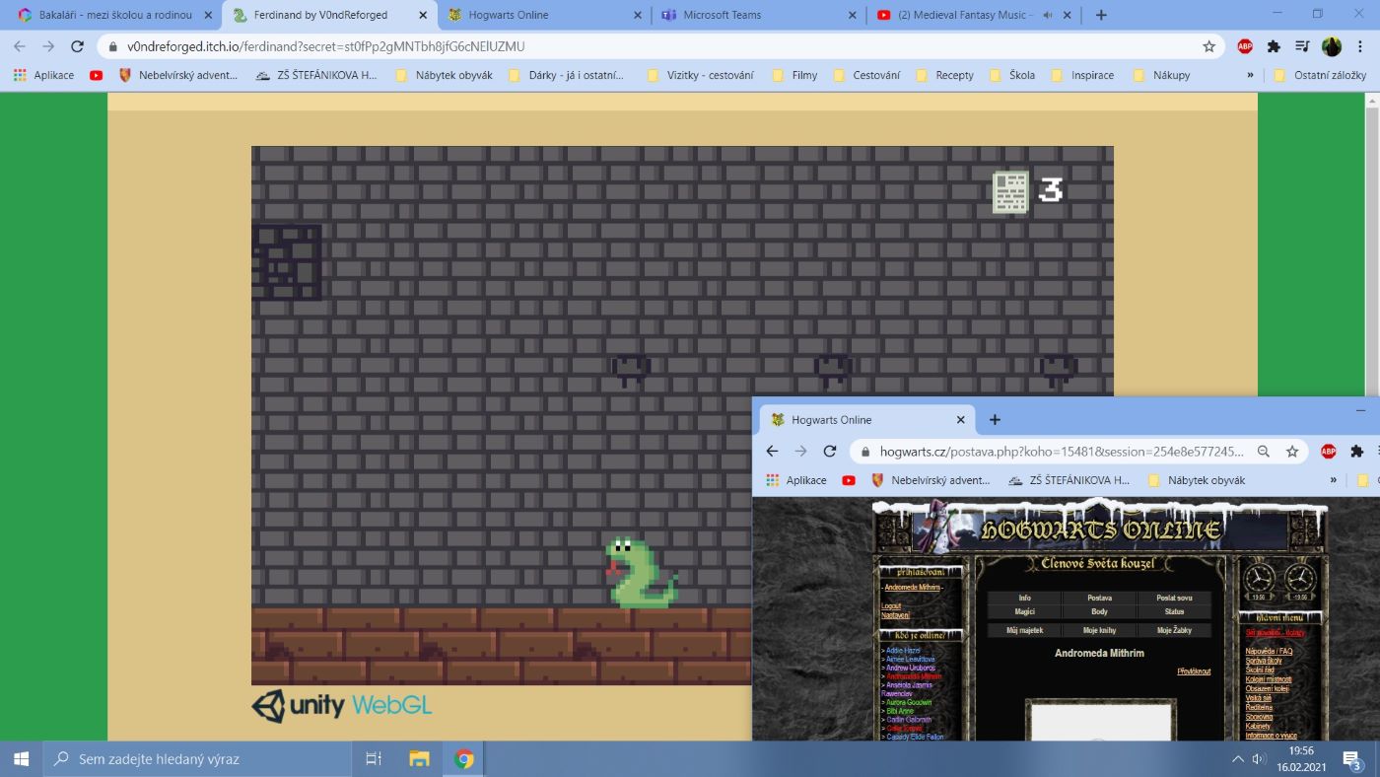The height and width of the screenshot is (777, 1380).
Task: Open the Můj majetek button
Action: [x=1024, y=630]
